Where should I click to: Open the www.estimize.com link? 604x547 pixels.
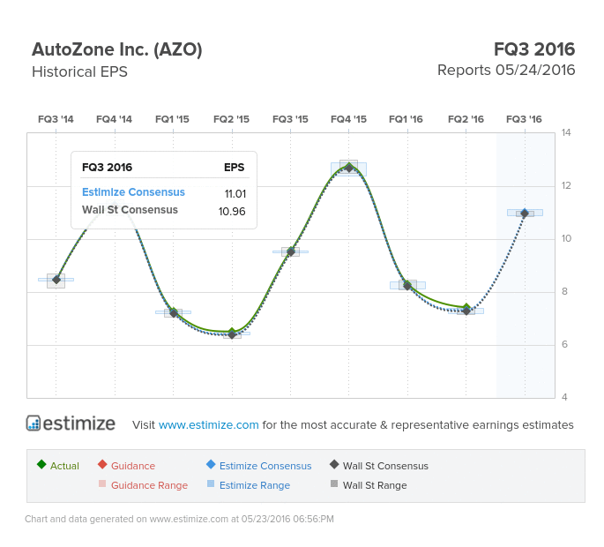[x=208, y=424]
